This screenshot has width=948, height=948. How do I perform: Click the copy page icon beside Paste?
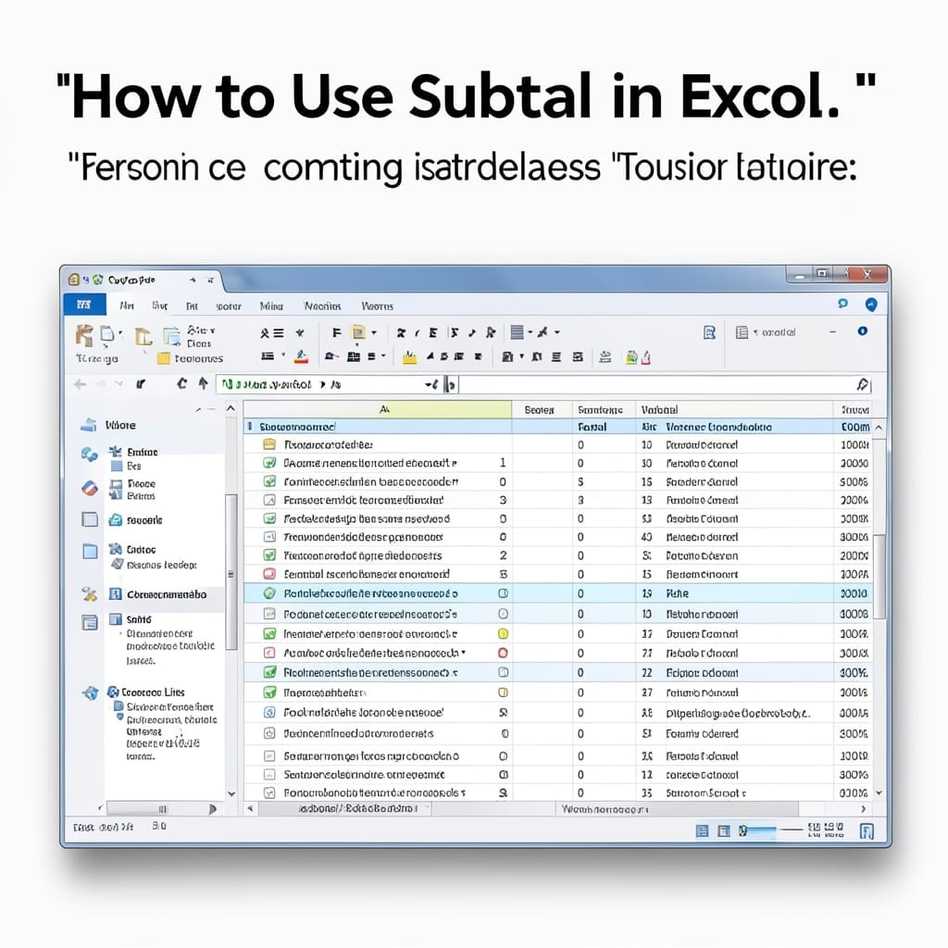tap(107, 334)
